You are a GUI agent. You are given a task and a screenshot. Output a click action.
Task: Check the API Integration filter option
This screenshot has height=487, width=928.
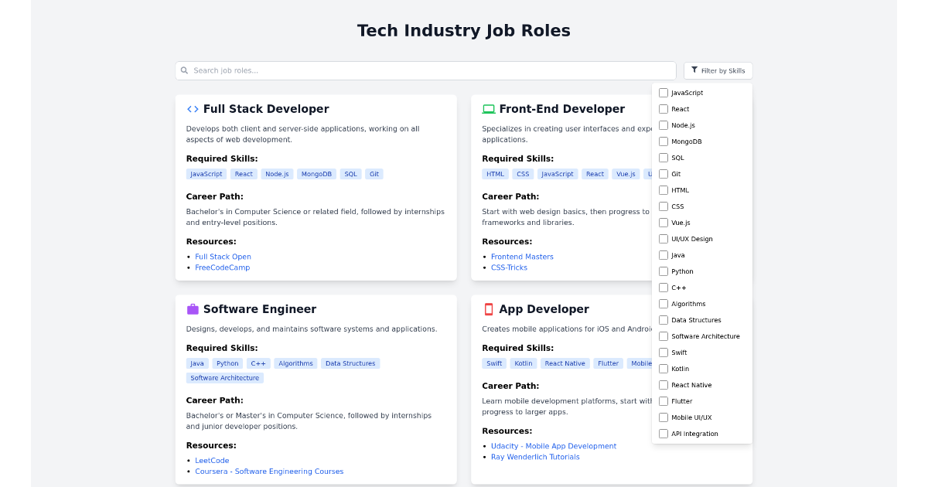[663, 433]
